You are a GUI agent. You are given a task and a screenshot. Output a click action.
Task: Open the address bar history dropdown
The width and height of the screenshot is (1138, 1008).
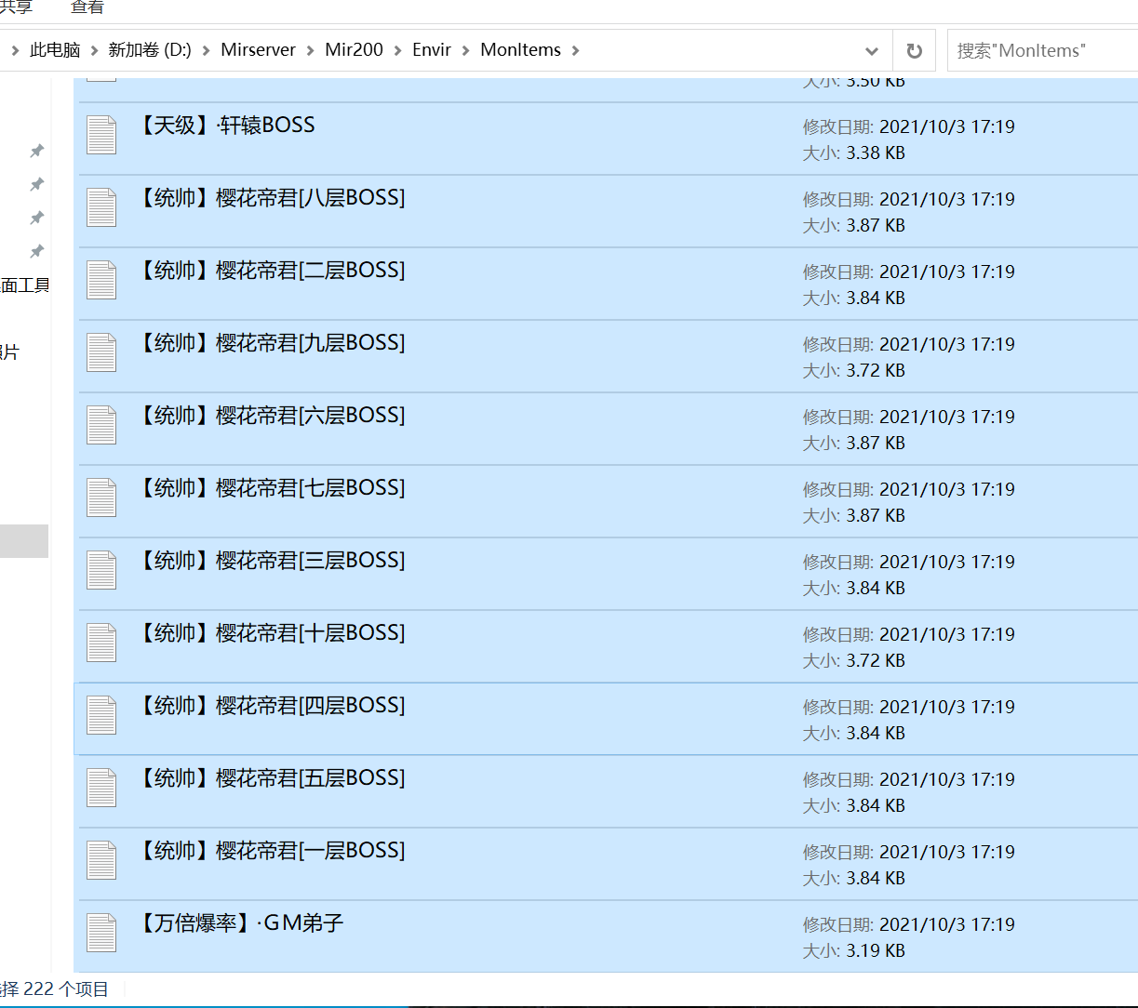coord(872,50)
